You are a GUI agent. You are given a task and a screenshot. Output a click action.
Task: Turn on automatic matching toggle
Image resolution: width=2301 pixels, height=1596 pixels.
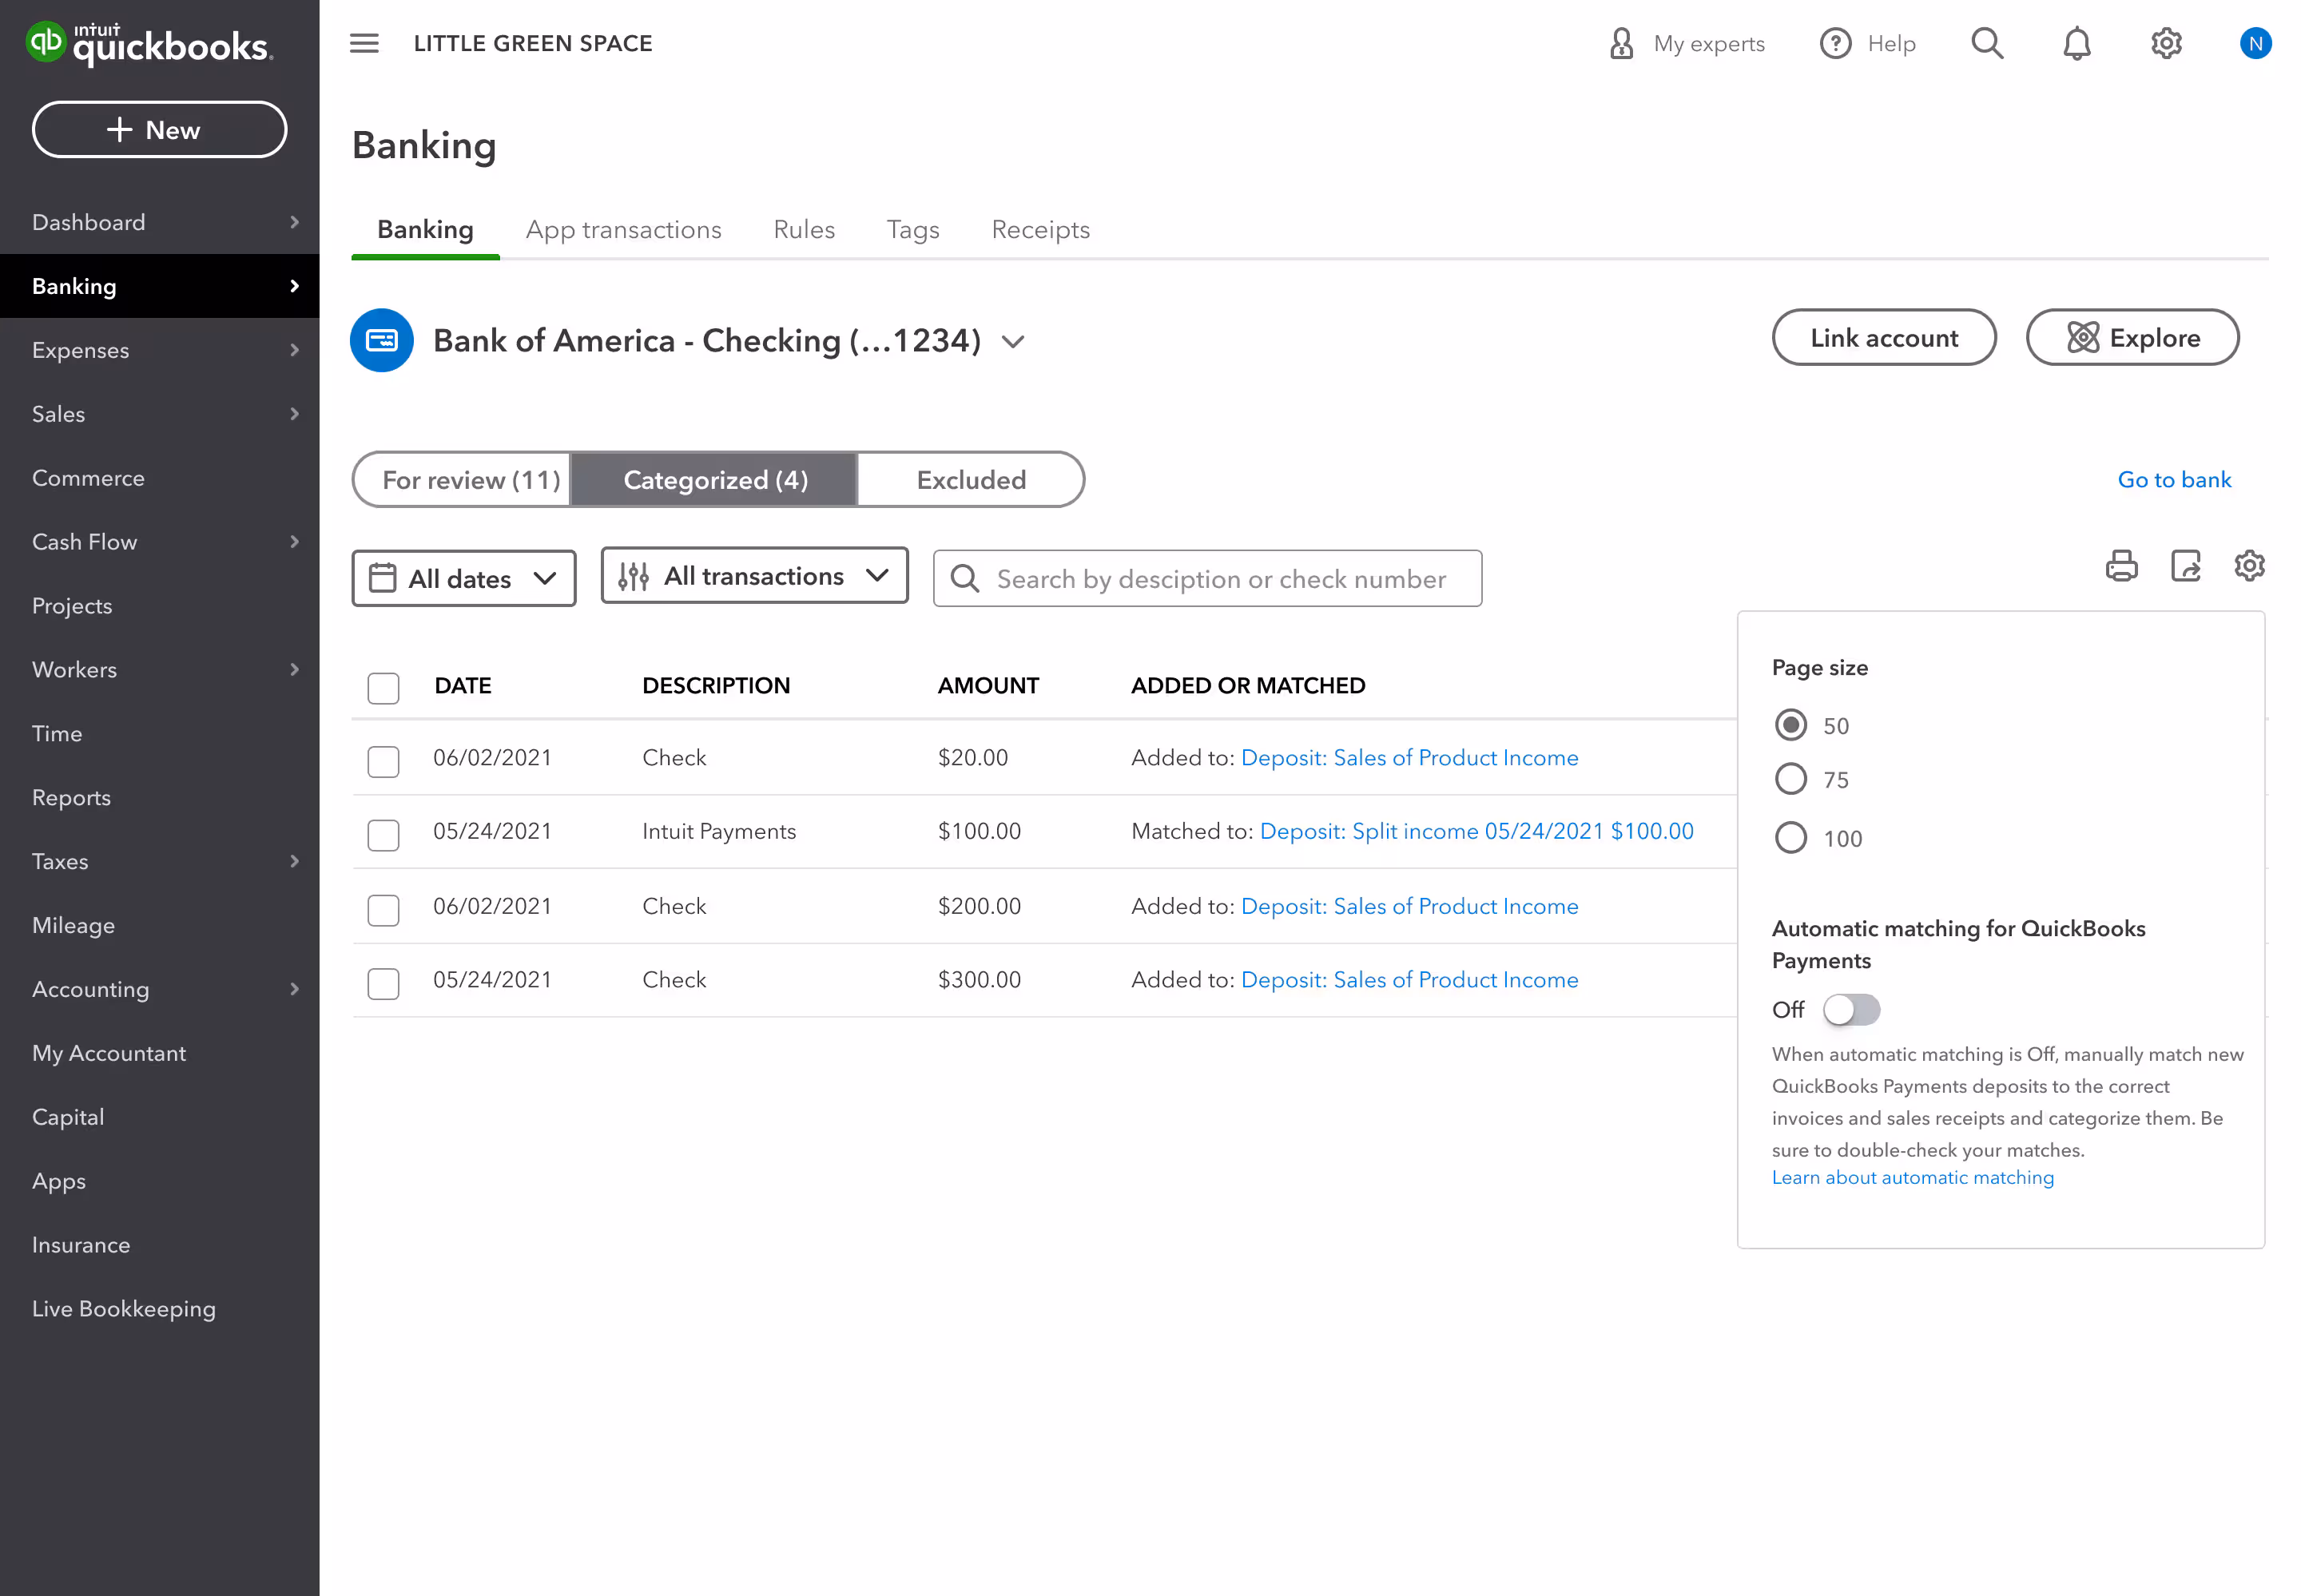pyautogui.click(x=1851, y=1010)
